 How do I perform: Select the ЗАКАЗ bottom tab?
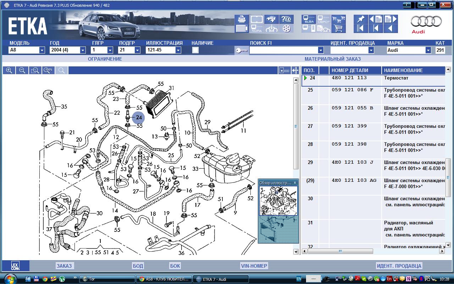[64, 266]
